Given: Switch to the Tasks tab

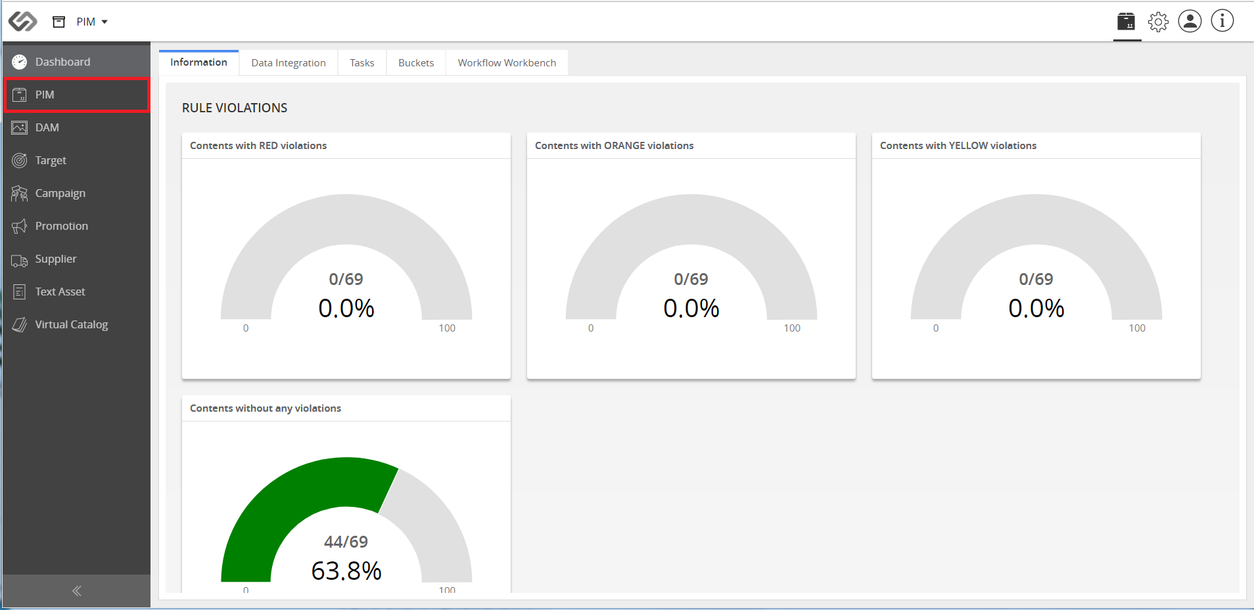Looking at the screenshot, I should click(x=362, y=62).
